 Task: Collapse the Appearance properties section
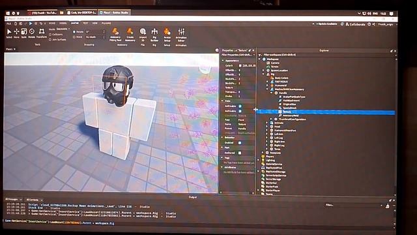223,61
